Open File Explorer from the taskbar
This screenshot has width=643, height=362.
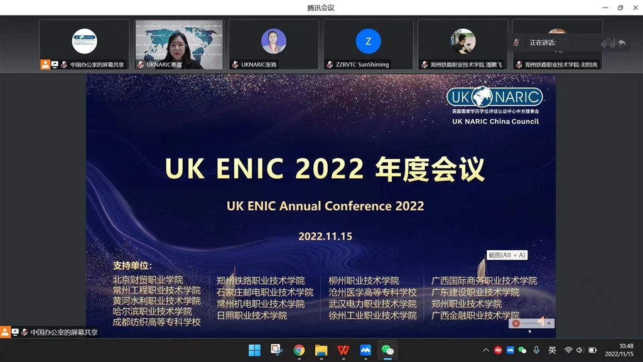[321, 350]
